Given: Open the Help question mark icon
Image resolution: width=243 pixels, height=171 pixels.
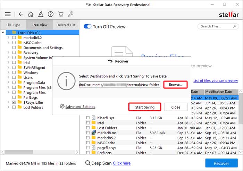Looking at the screenshot, I should tap(51, 14).
